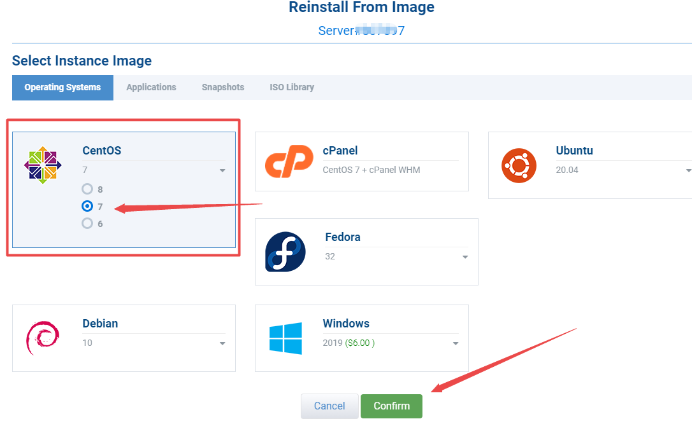Select CentOS version 7 radio button
This screenshot has width=692, height=426.
point(87,206)
